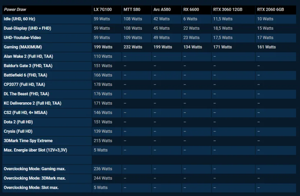Click the Battlefield 6 (FHD, TAA) label
This screenshot has height=196, width=300.
pyautogui.click(x=26, y=75)
